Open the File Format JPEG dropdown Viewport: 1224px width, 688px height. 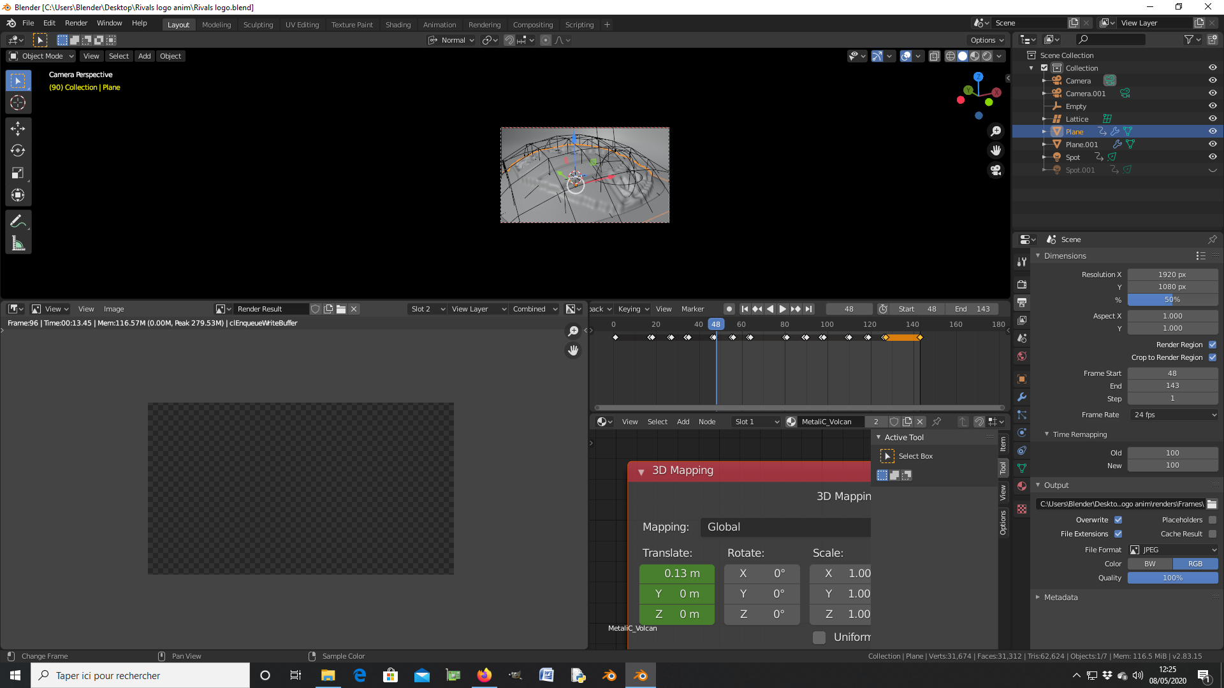click(1173, 550)
